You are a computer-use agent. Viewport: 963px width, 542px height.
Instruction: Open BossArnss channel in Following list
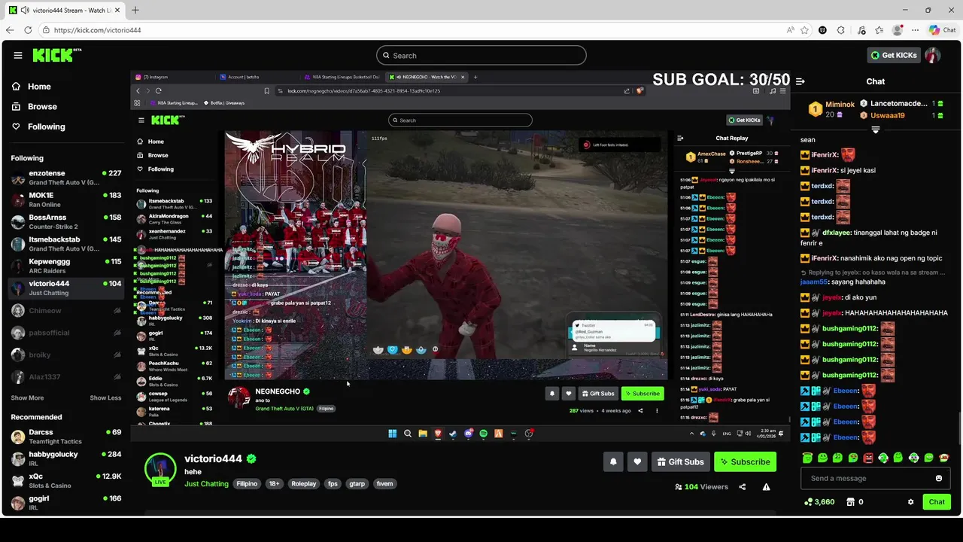pos(66,222)
